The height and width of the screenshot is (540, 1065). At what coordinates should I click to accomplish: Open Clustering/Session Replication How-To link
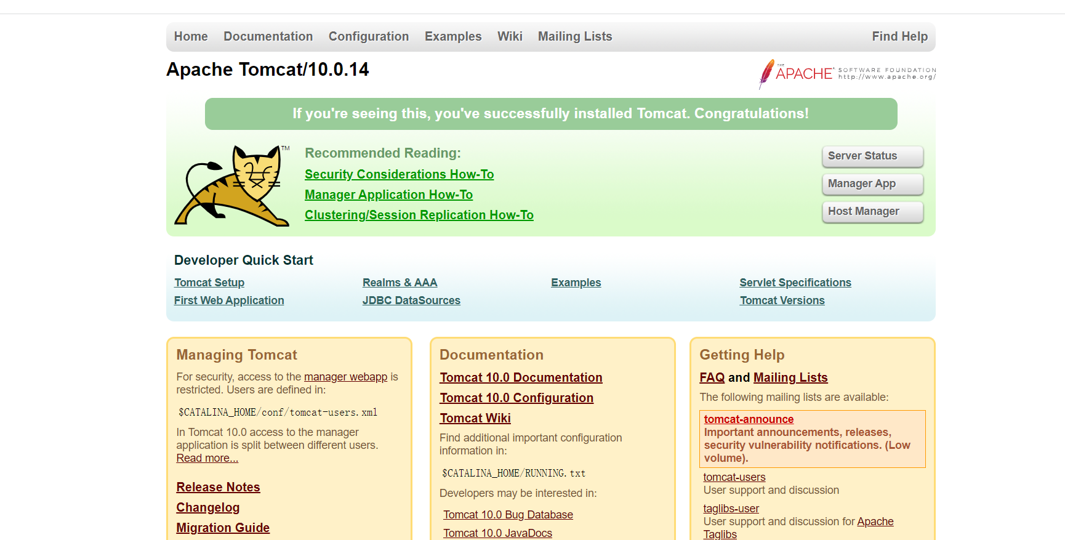point(419,215)
